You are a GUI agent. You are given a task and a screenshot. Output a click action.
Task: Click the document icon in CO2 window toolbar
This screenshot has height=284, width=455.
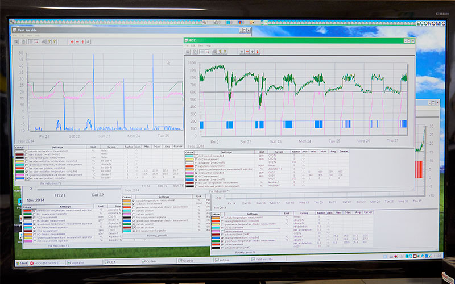click(195, 52)
